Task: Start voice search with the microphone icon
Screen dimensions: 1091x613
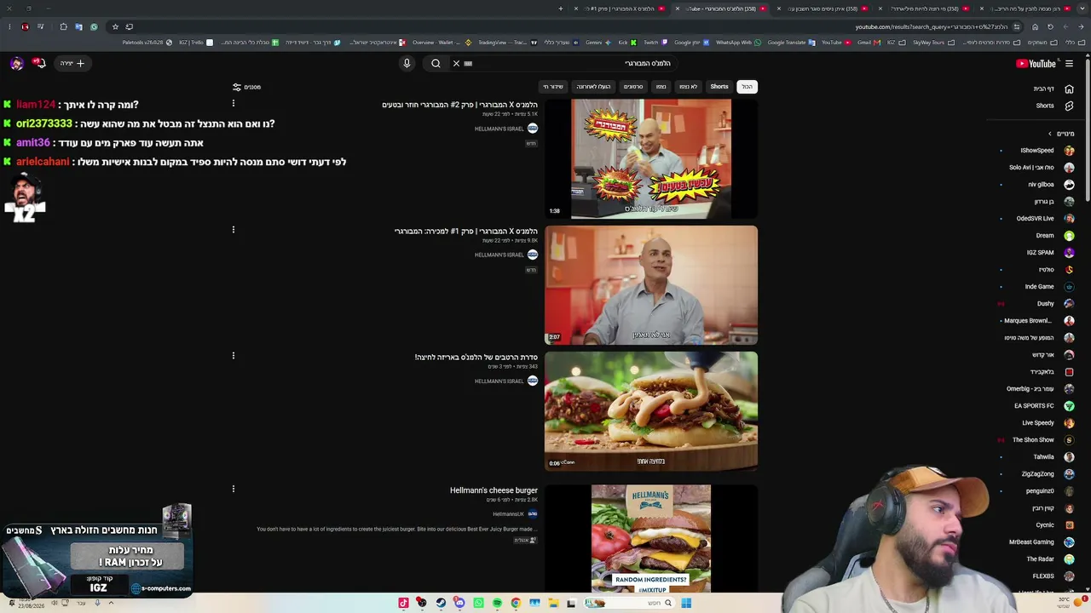Action: pyautogui.click(x=407, y=63)
